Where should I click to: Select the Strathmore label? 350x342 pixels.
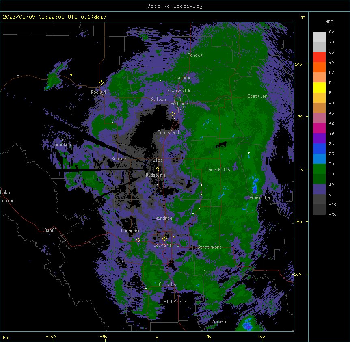pos(210,247)
